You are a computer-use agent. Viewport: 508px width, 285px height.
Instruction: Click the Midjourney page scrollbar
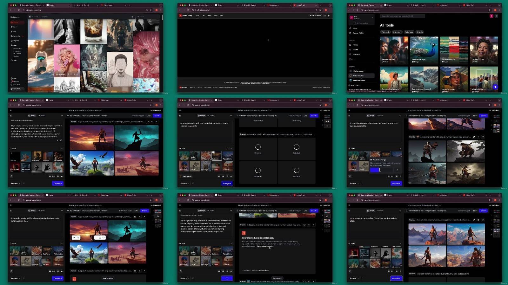click(x=162, y=18)
